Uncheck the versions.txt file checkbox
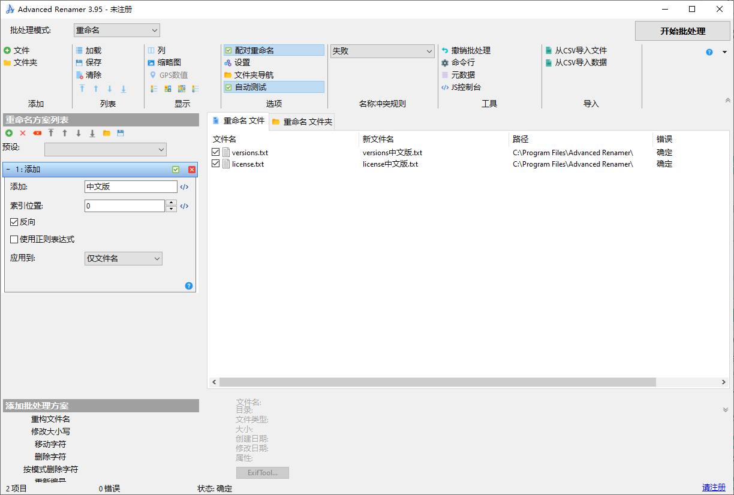The image size is (734, 495). click(x=216, y=152)
